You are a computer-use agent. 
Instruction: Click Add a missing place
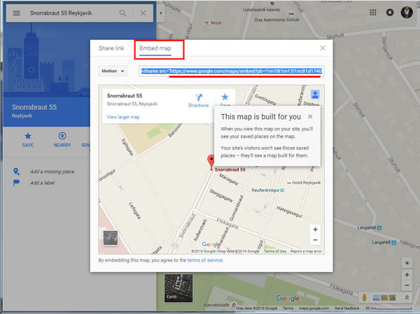pos(52,171)
